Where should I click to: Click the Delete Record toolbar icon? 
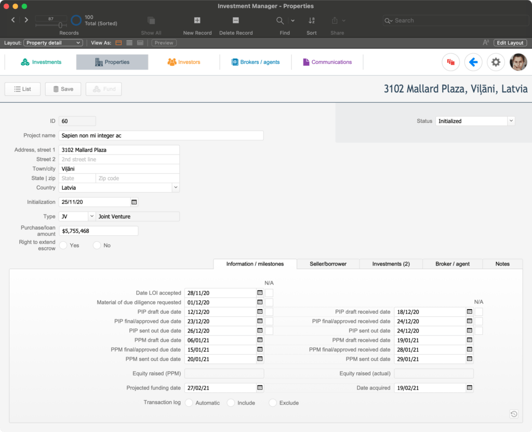point(235,20)
